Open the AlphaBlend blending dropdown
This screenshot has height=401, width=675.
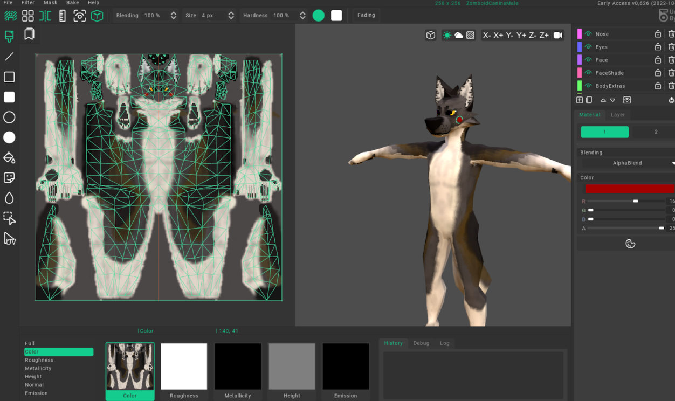628,163
